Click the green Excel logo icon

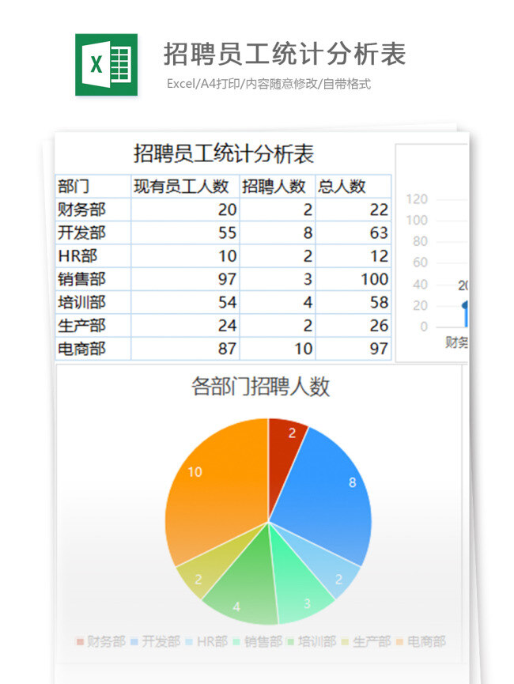pos(106,65)
